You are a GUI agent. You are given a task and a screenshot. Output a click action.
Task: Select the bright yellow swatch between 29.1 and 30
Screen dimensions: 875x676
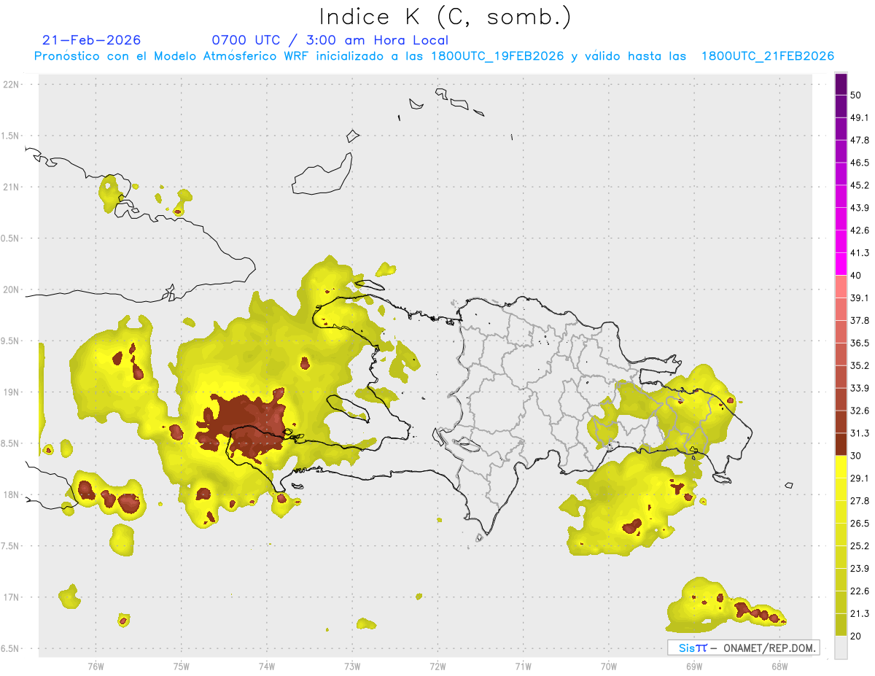pyautogui.click(x=841, y=467)
